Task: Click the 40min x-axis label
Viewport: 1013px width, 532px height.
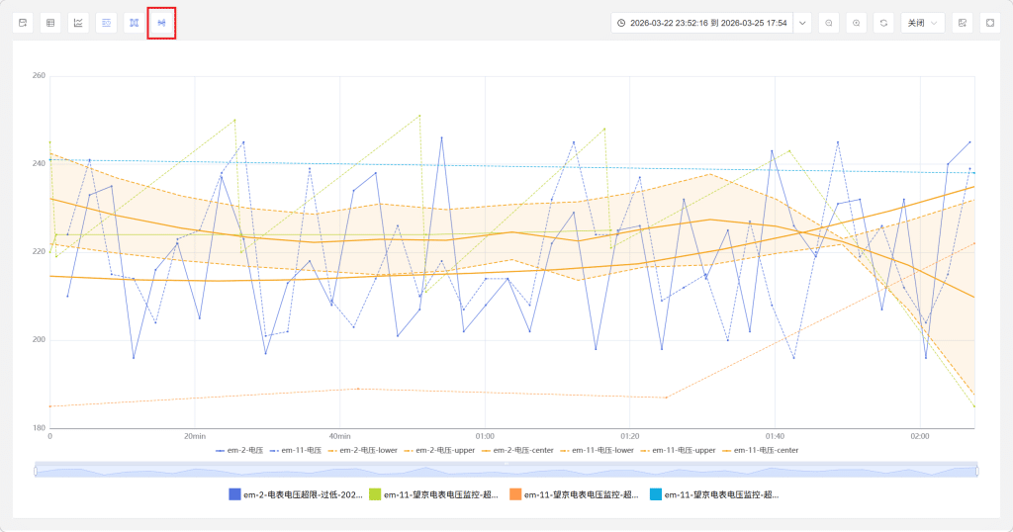Action: tap(340, 436)
